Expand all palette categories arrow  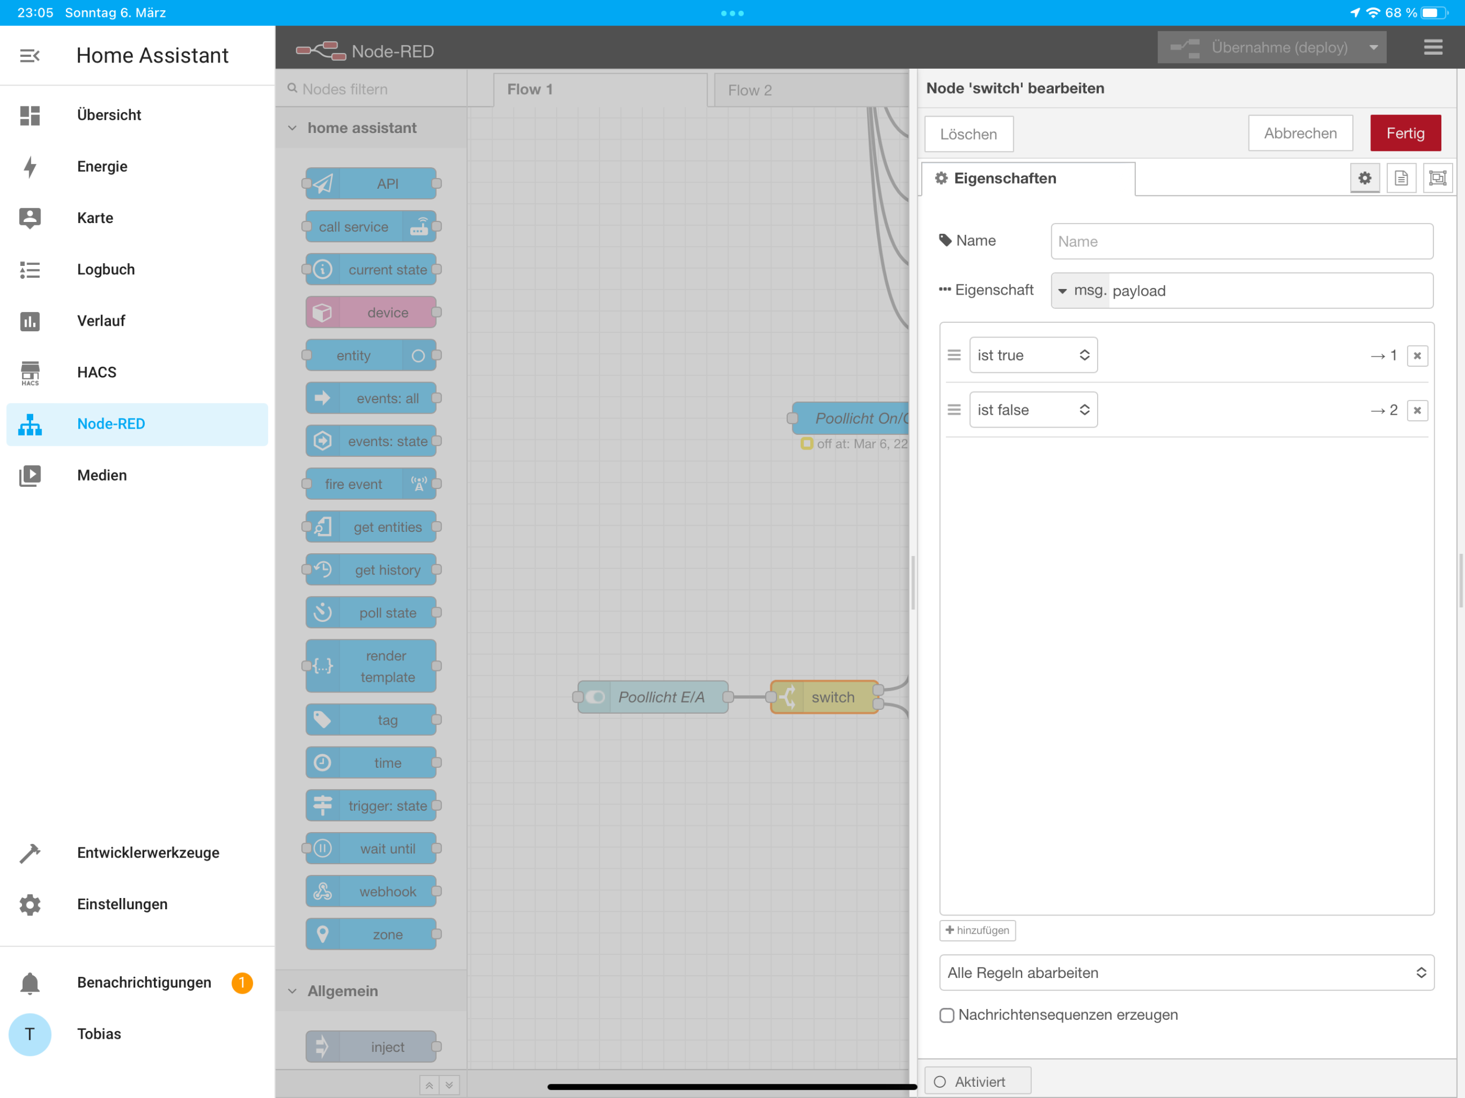(x=449, y=1086)
